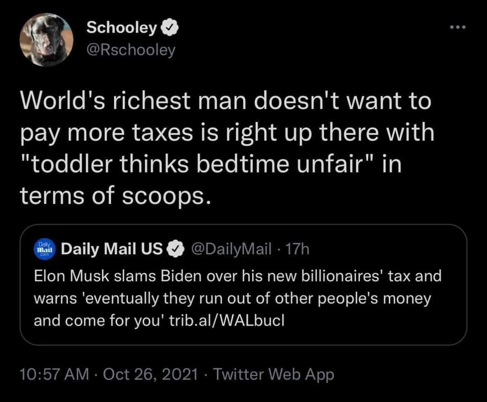Click the Schooley display name
Image resolution: width=487 pixels, height=402 pixels.
coord(122,28)
